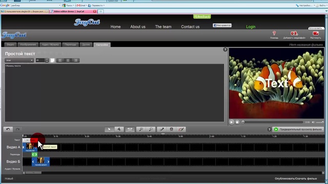Click the timeline horizontal scrollbar thumb
The height and width of the screenshot is (184, 328).
pos(33,173)
